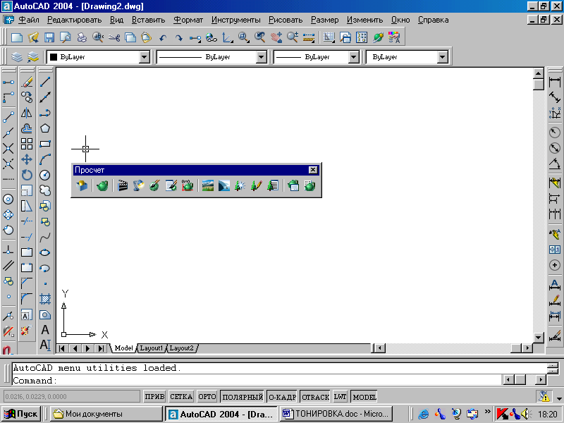Open the Файл menu
564x423 pixels.
28,20
